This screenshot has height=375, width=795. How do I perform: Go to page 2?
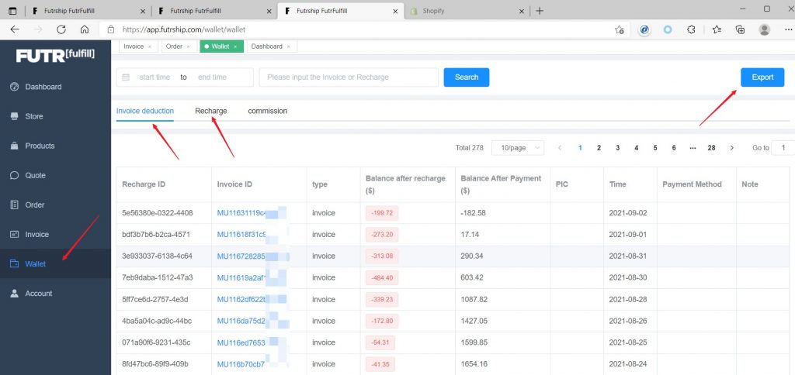(x=599, y=148)
